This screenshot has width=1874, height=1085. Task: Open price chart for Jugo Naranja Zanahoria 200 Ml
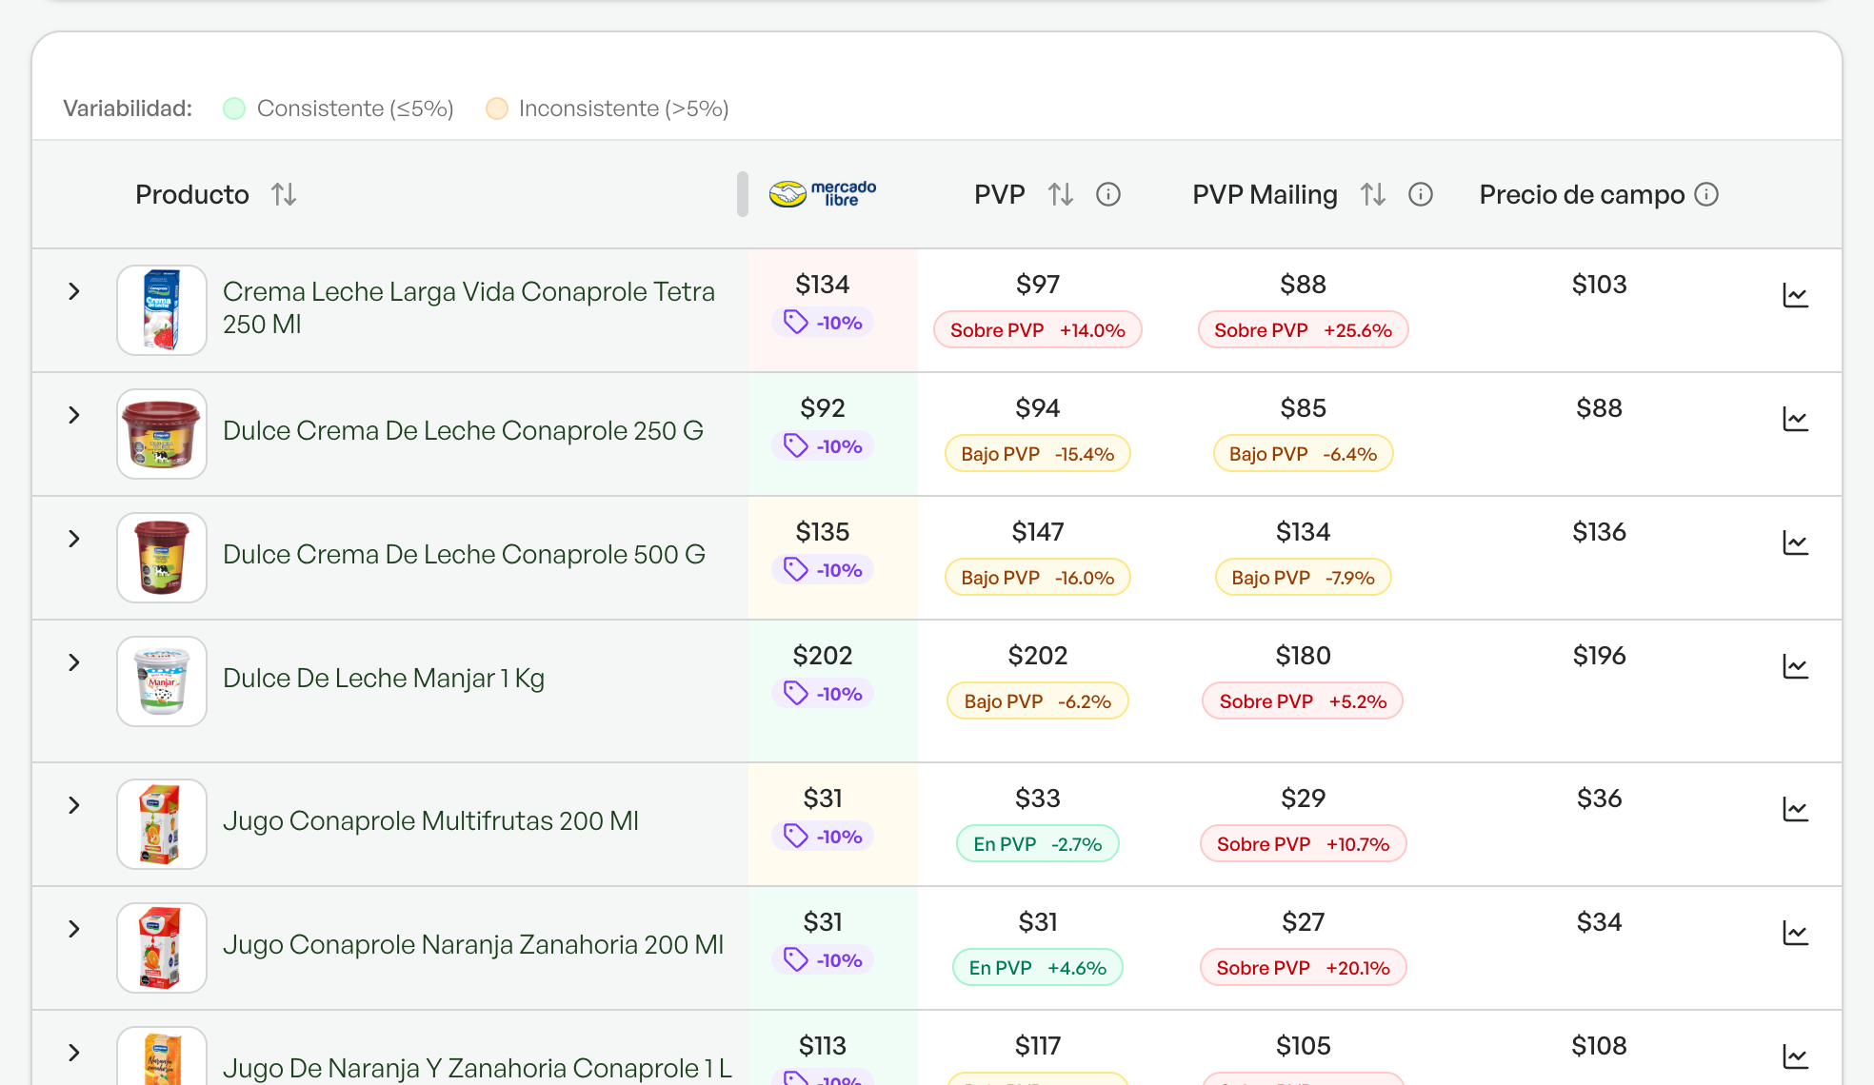(x=1795, y=933)
